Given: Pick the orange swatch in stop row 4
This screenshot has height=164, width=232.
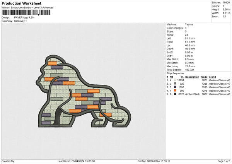Looking at the screenshot, I should (x=175, y=91).
